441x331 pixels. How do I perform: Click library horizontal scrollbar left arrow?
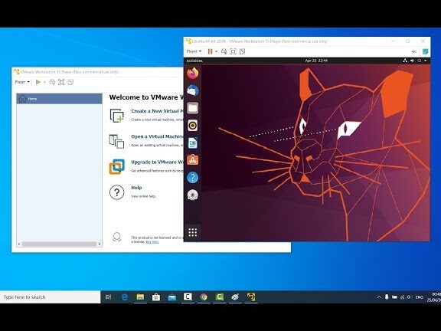tap(19, 244)
